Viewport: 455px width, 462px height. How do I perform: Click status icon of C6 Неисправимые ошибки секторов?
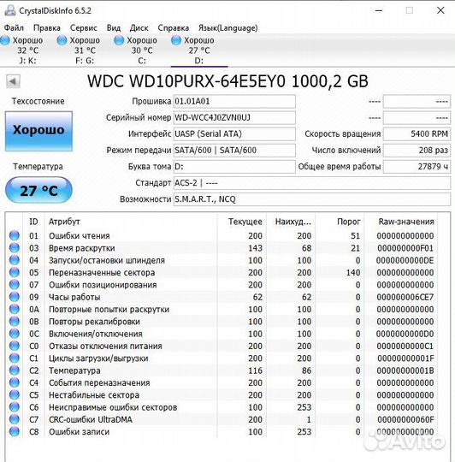click(15, 407)
